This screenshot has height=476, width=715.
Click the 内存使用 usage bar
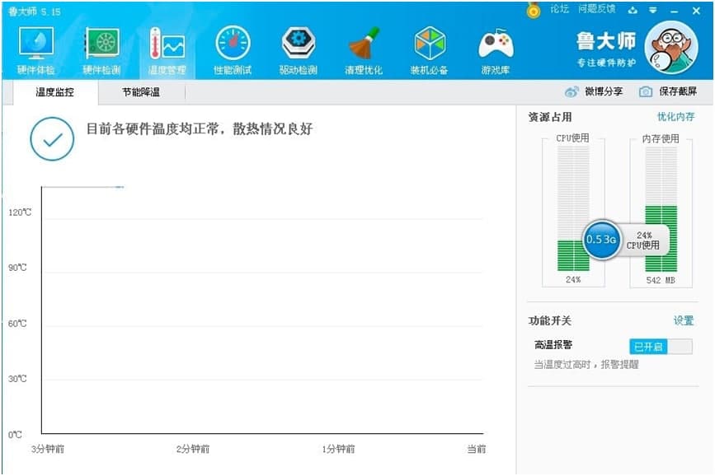661,209
